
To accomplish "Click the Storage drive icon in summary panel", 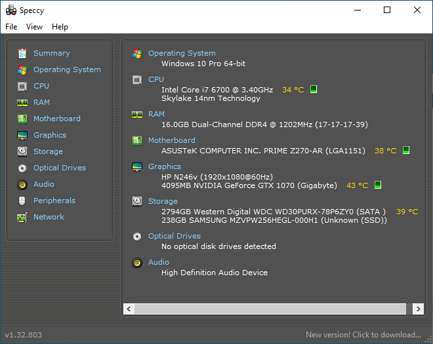I will [137, 201].
